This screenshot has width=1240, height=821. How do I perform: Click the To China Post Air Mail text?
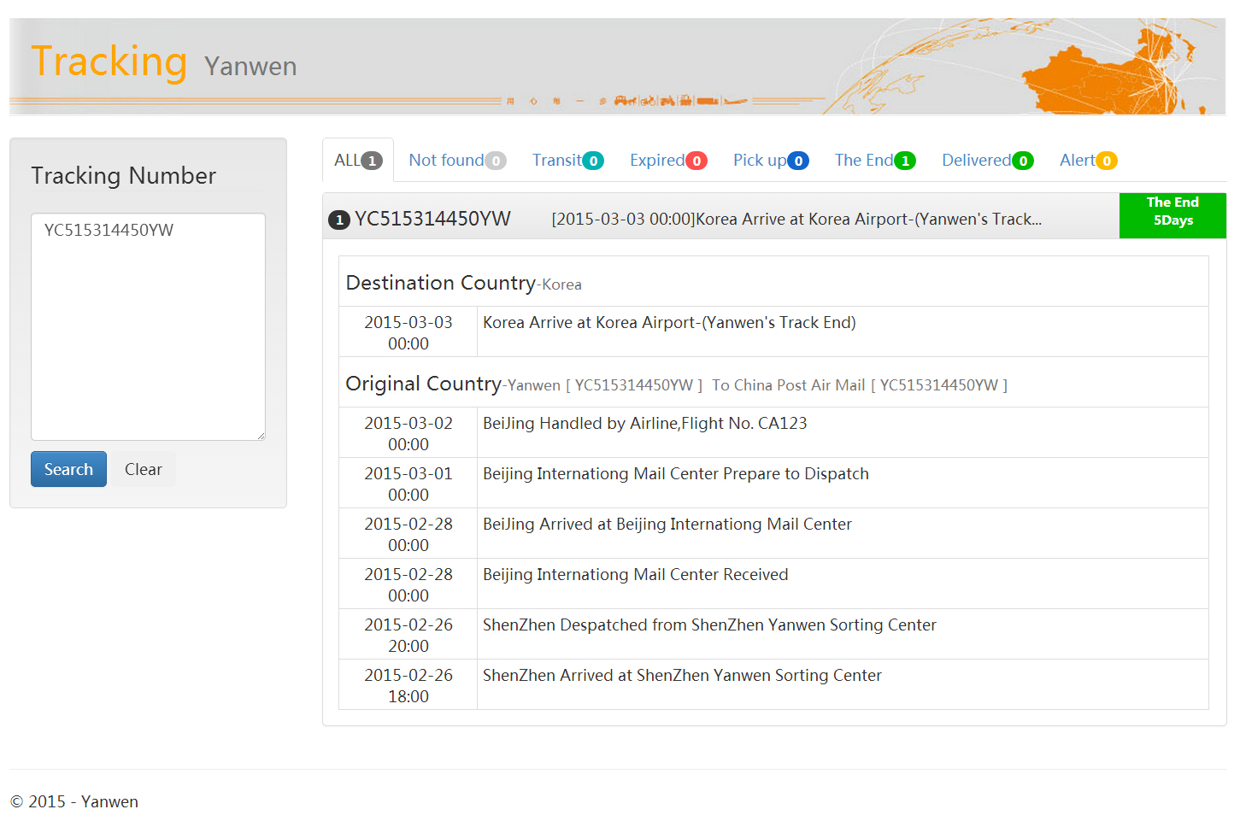[x=788, y=385]
